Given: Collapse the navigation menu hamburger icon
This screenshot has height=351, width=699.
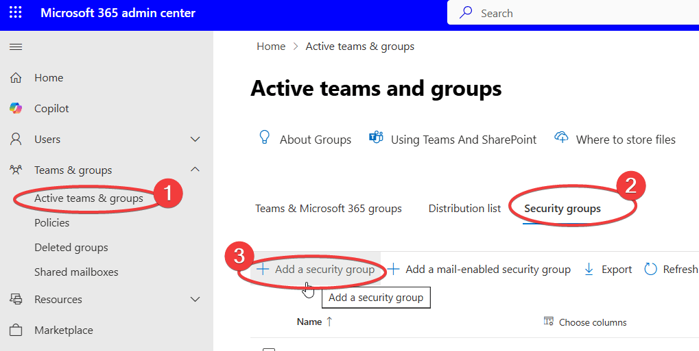Looking at the screenshot, I should tap(16, 47).
